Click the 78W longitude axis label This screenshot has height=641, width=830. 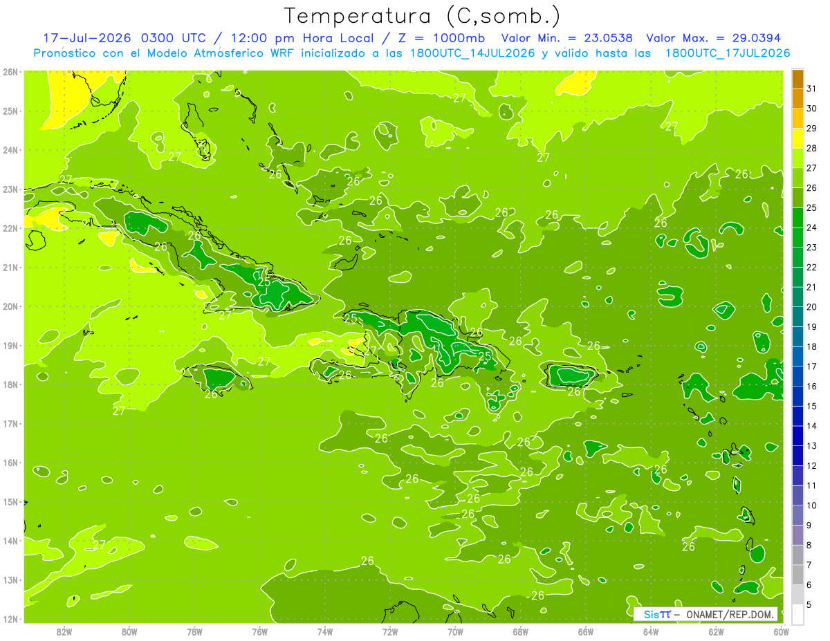194,631
